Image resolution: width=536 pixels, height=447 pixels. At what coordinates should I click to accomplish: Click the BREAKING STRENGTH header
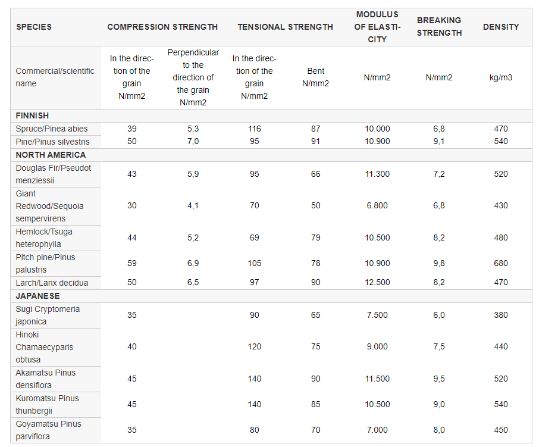439,27
